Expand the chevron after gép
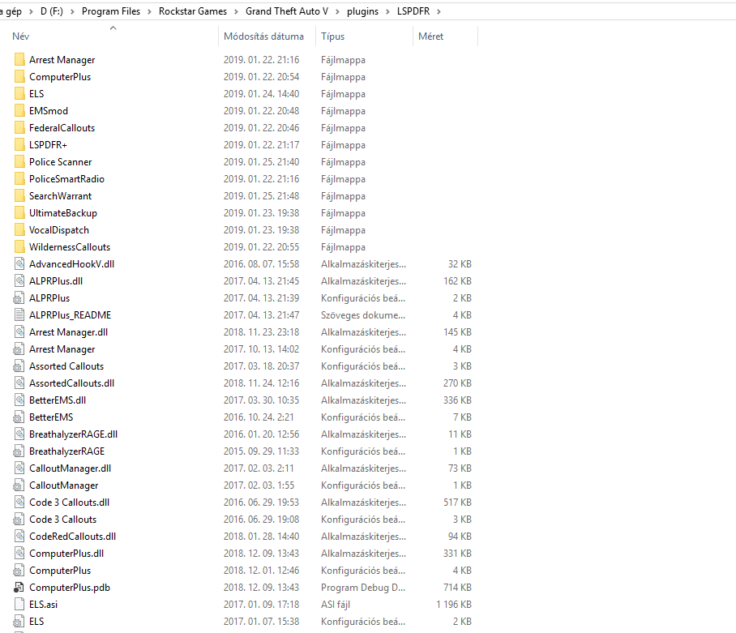This screenshot has width=736, height=633. tap(31, 11)
